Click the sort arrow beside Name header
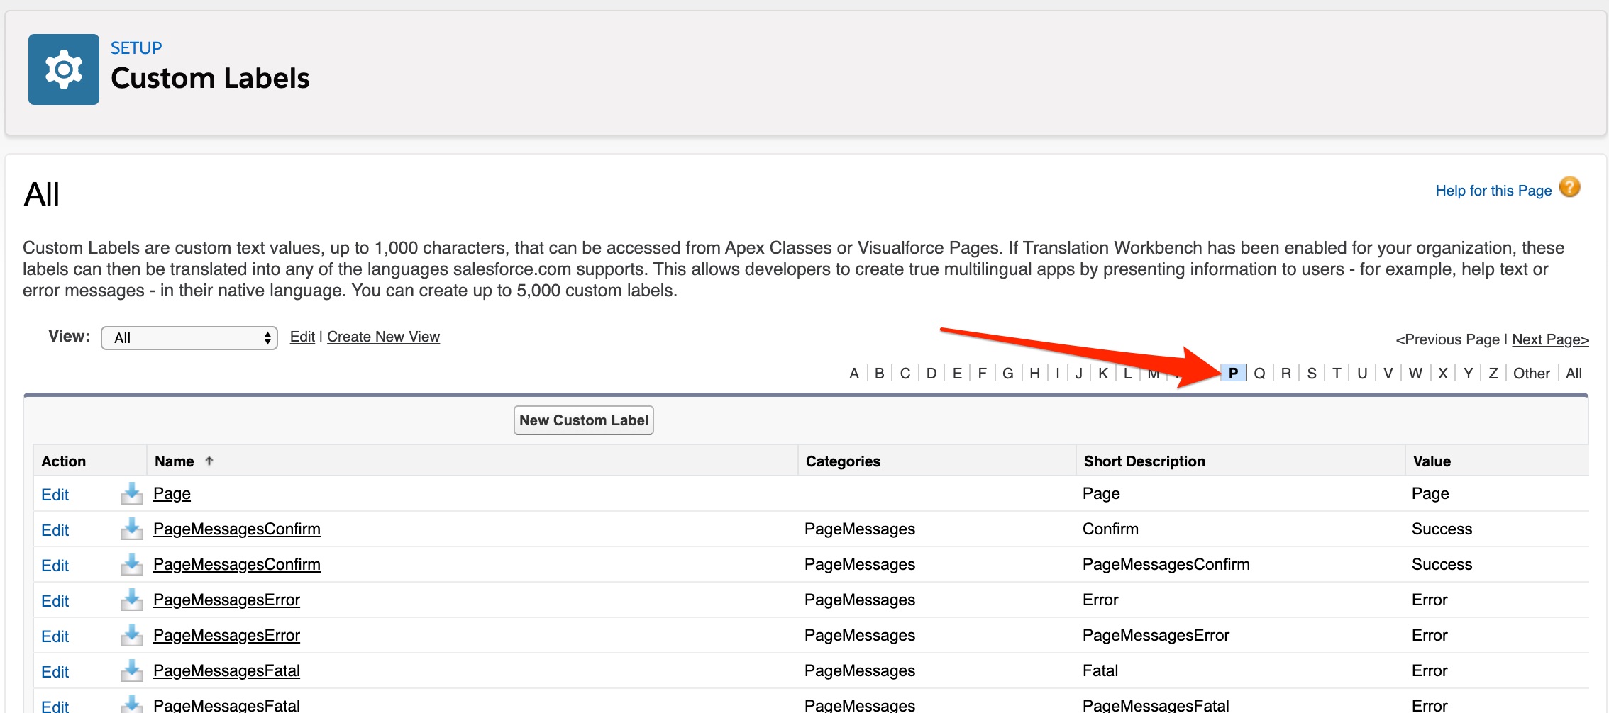The width and height of the screenshot is (1609, 713). tap(209, 461)
